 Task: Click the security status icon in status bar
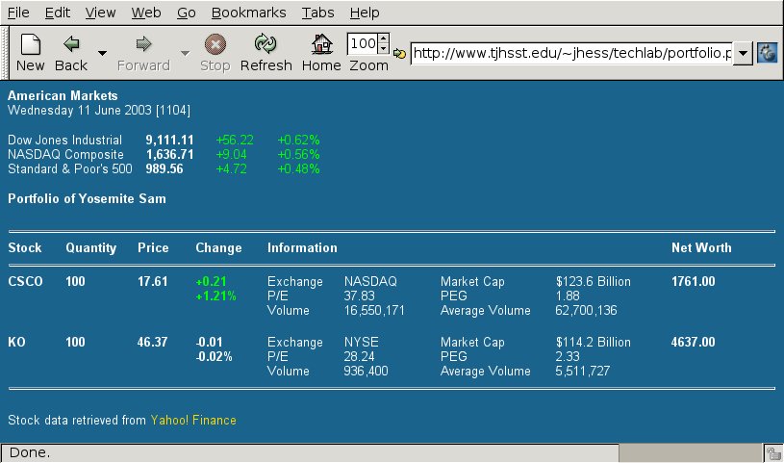click(773, 453)
